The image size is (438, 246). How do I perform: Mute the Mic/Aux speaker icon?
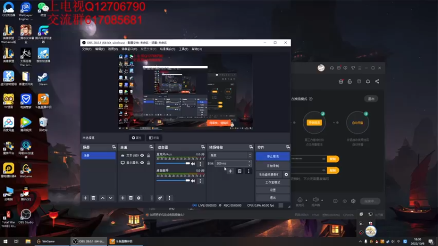click(193, 163)
